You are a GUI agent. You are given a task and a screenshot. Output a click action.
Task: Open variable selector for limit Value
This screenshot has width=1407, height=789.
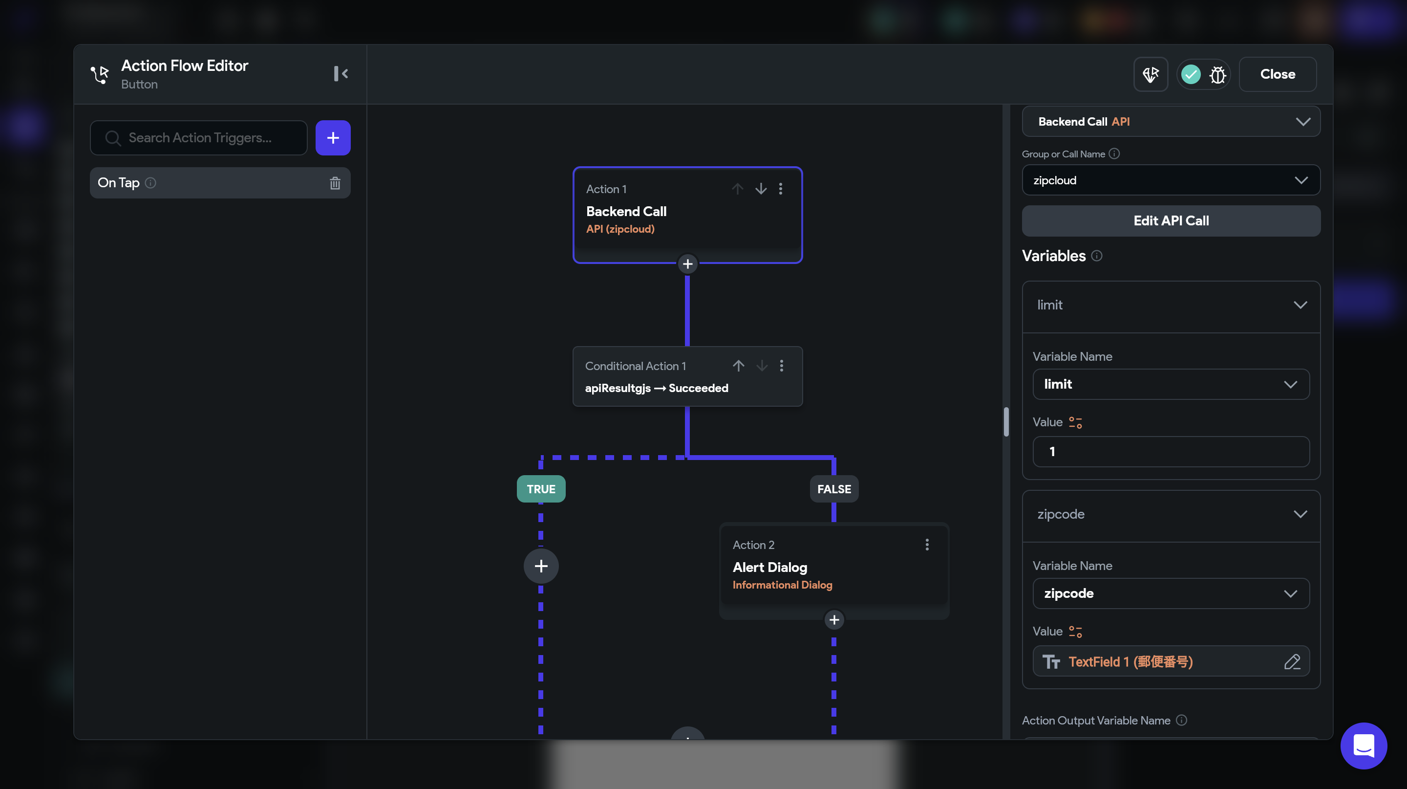click(1075, 422)
